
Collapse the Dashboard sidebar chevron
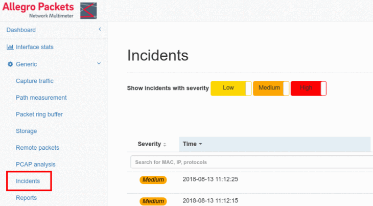(x=100, y=30)
